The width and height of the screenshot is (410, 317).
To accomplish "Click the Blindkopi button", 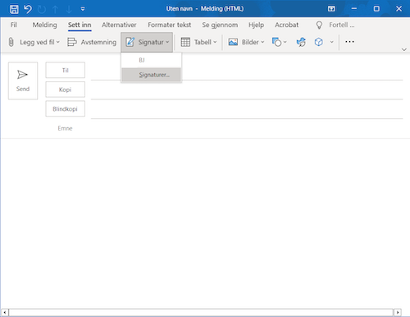I will pos(66,108).
